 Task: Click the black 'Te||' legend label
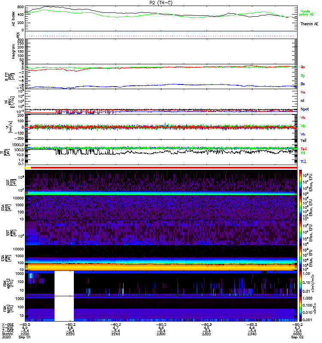coord(303,141)
